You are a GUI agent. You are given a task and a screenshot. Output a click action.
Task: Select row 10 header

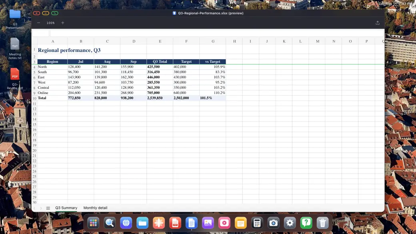tap(34, 98)
